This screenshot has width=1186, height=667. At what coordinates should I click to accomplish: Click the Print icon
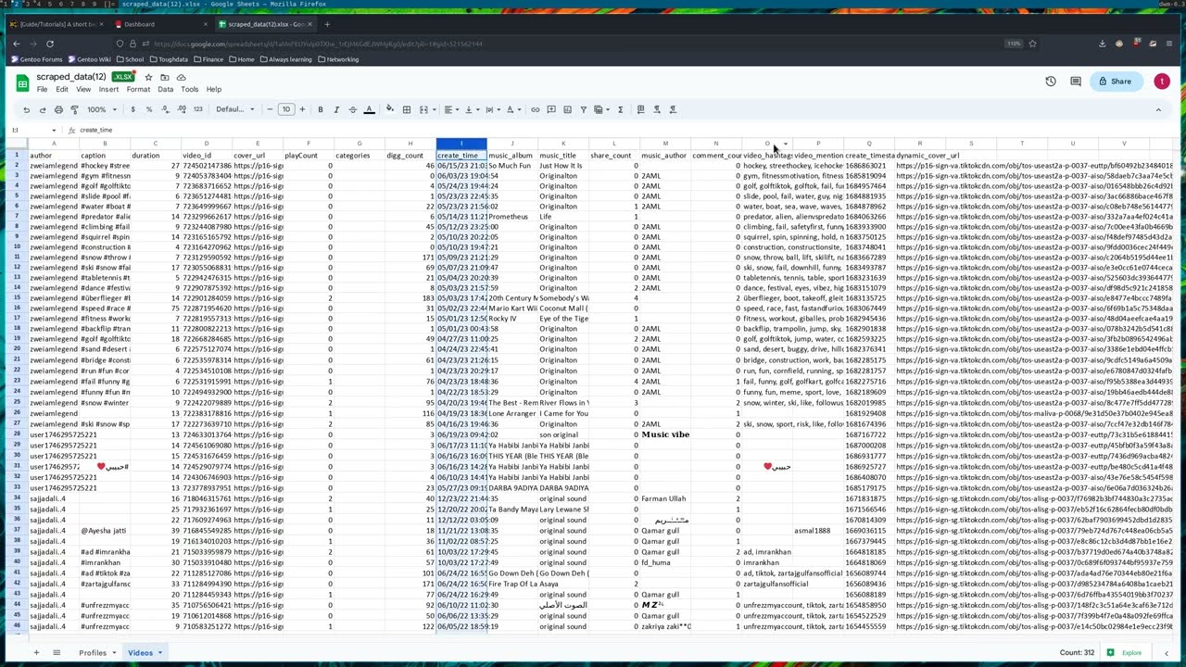(58, 109)
